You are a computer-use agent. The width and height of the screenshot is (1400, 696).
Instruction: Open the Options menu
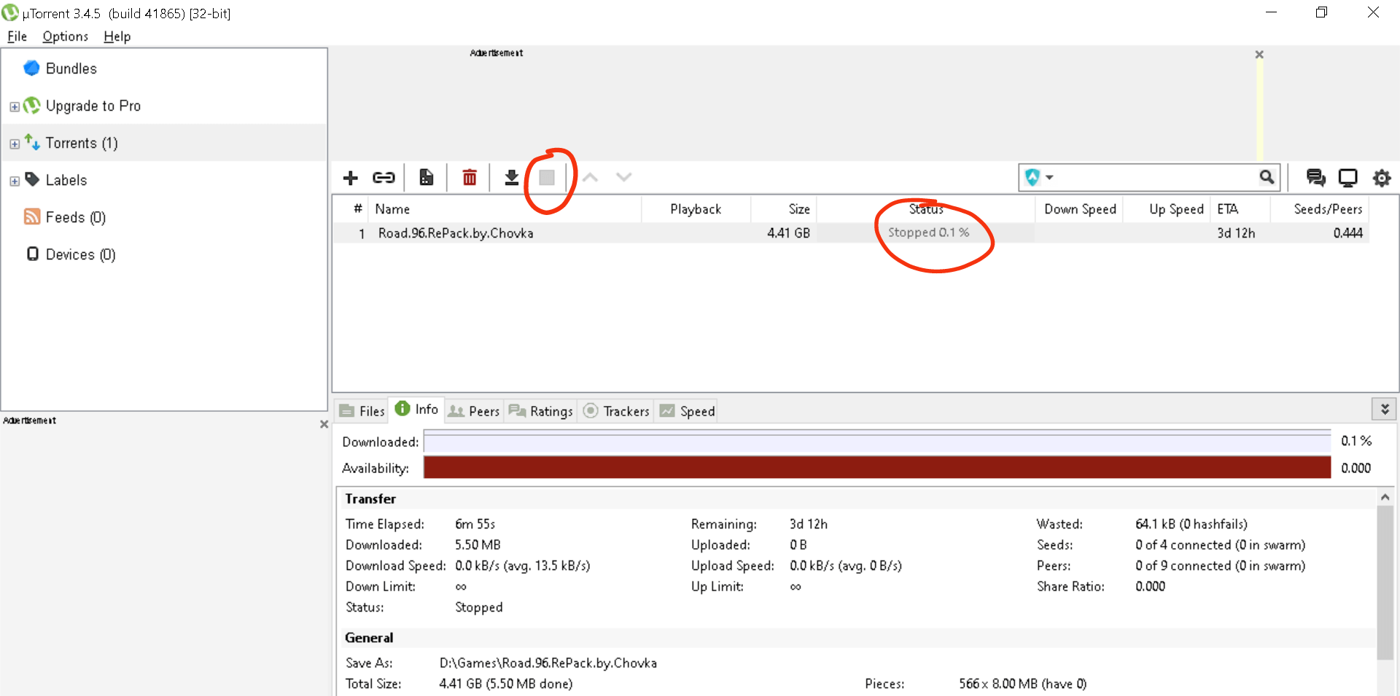(65, 36)
